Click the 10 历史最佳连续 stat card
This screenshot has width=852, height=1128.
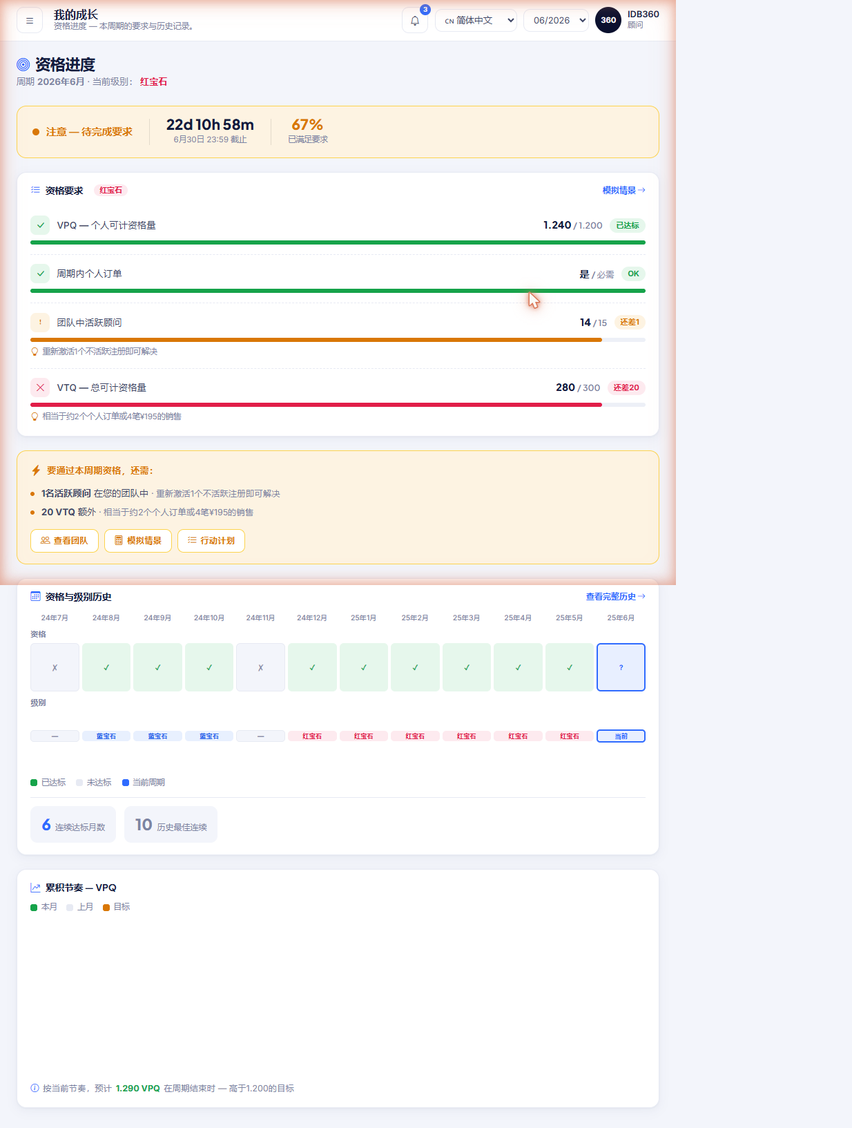(x=171, y=825)
